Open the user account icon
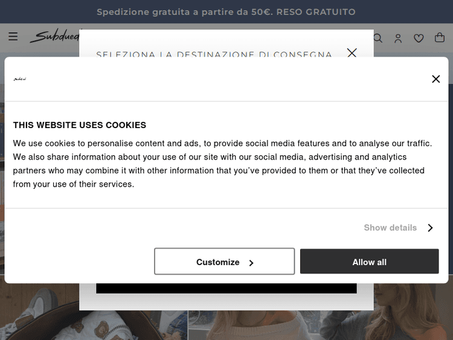 tap(398, 38)
